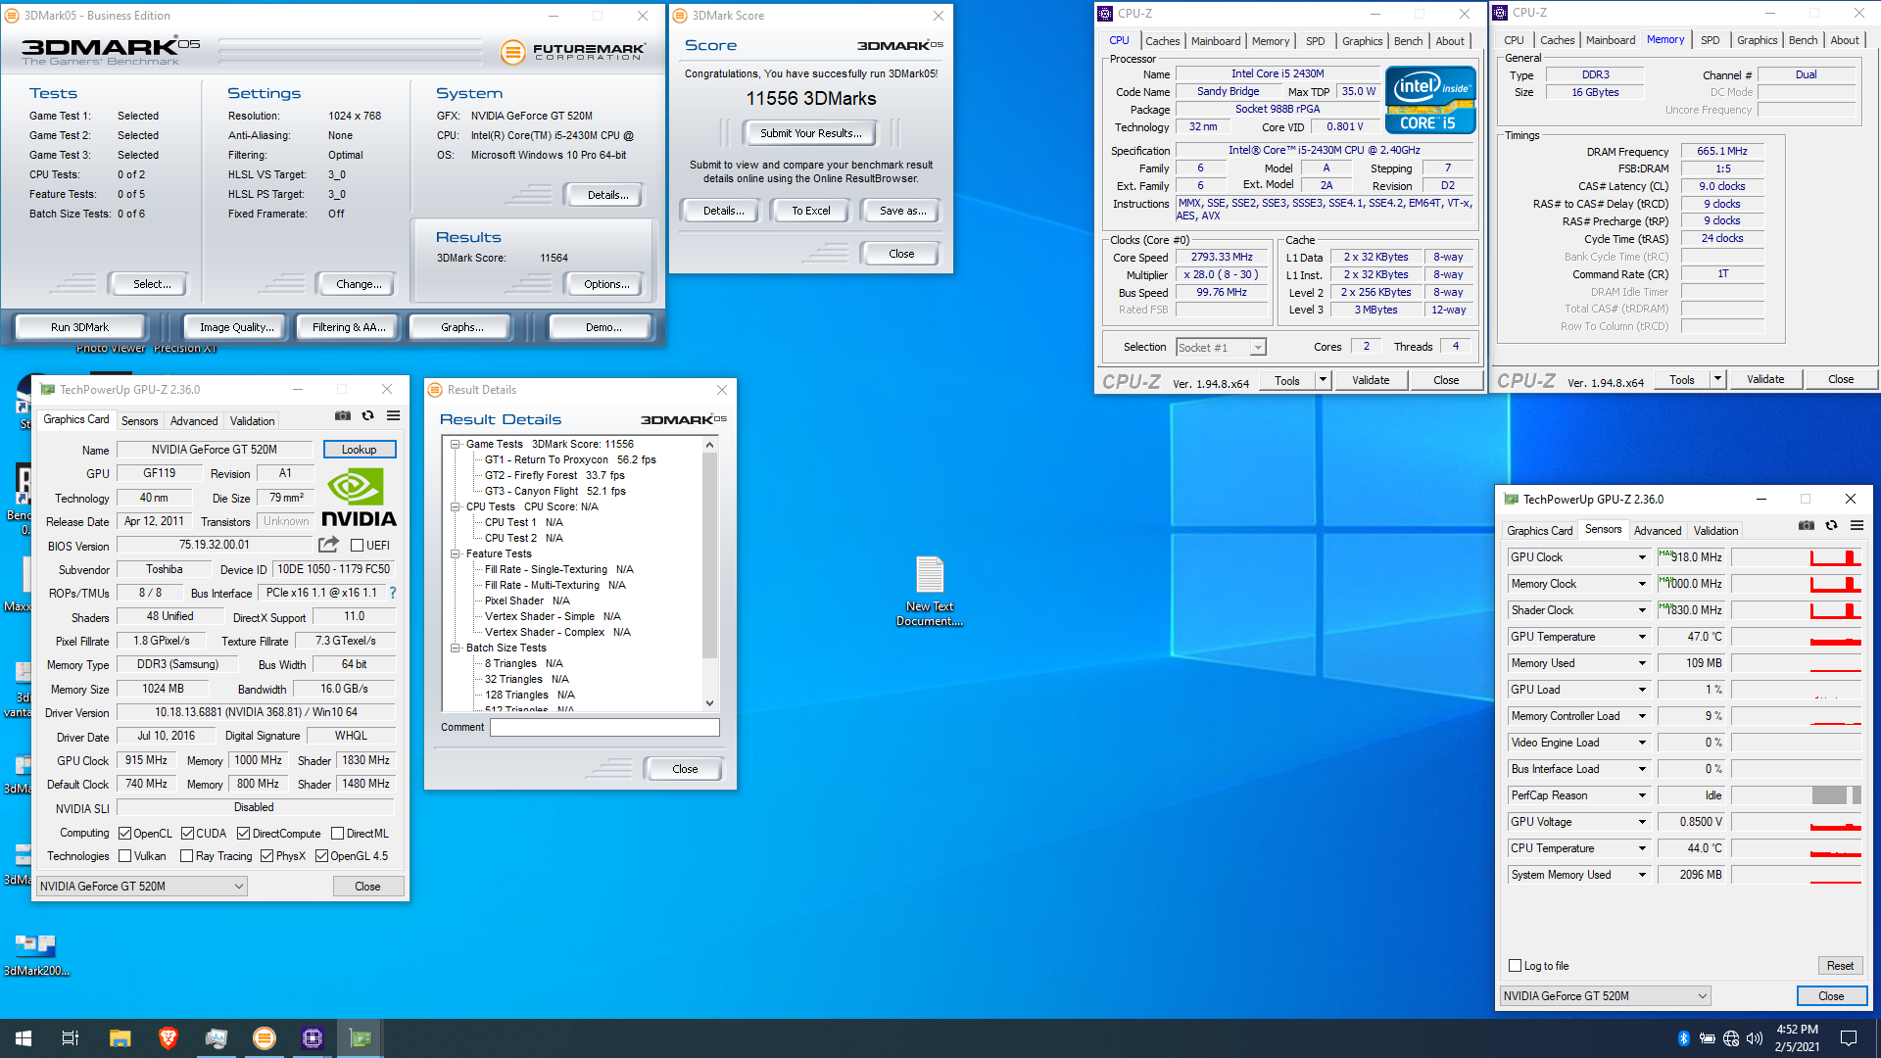The height and width of the screenshot is (1058, 1881).
Task: Toggle Ray Tracing checkbox
Action: pos(186,856)
